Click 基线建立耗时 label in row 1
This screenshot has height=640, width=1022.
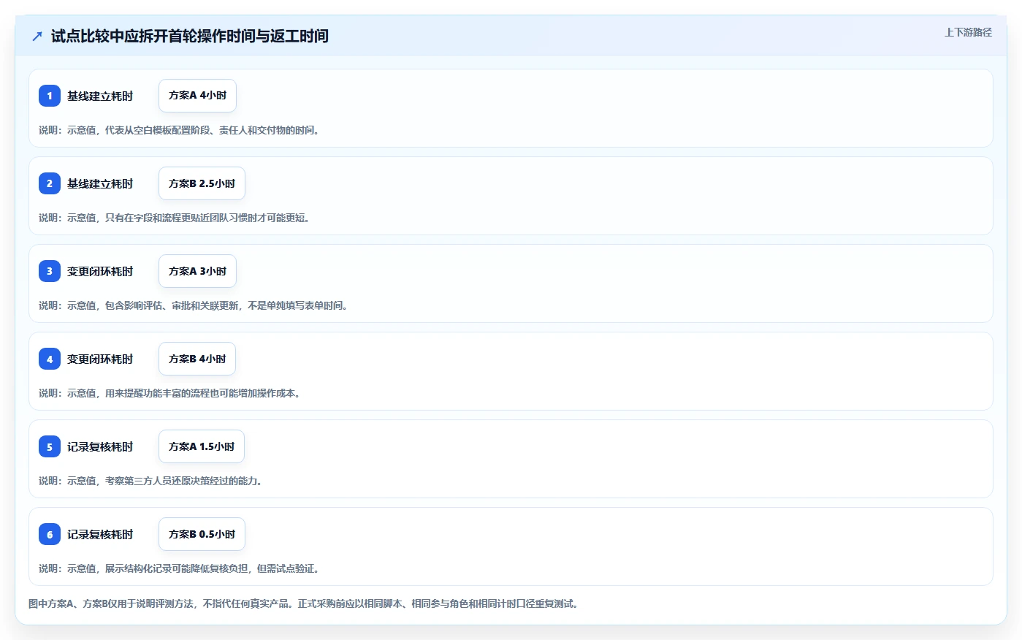pyautogui.click(x=100, y=96)
